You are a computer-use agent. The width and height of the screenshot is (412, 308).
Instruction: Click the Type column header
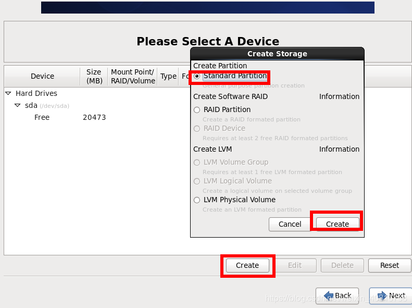coord(168,76)
